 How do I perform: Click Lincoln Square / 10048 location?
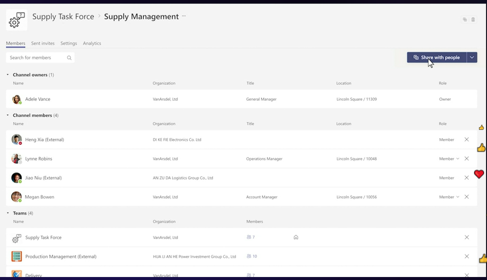(356, 159)
